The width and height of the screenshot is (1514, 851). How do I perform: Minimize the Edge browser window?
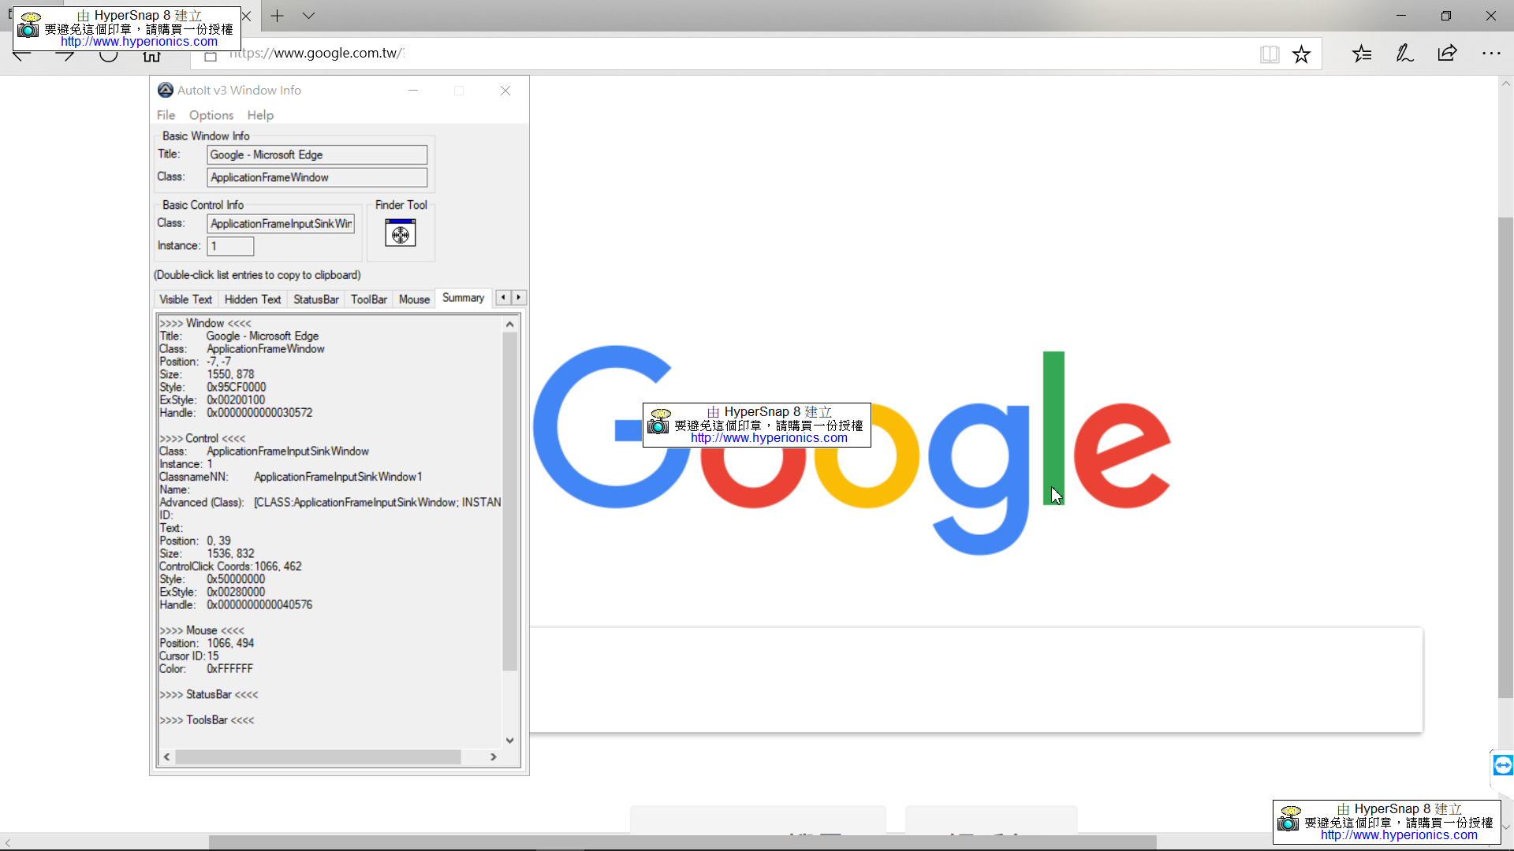[1401, 16]
